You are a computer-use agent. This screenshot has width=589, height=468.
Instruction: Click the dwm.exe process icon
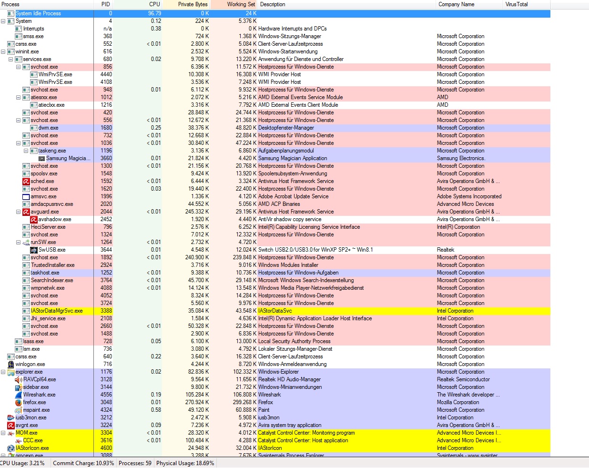34,128
